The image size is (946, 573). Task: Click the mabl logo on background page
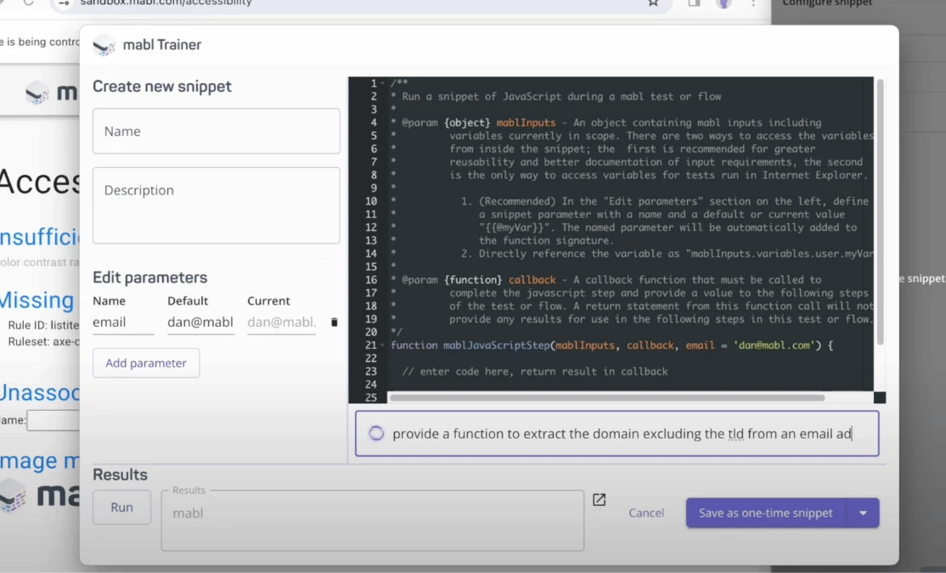coord(51,93)
